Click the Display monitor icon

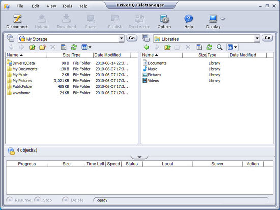213,19
